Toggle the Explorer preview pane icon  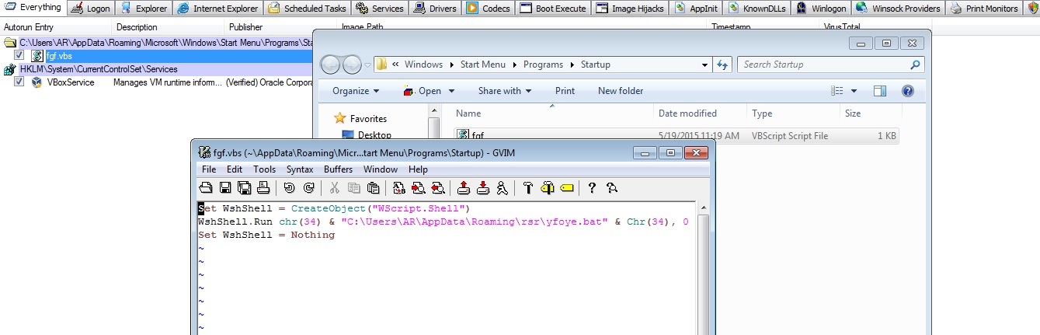(x=880, y=91)
